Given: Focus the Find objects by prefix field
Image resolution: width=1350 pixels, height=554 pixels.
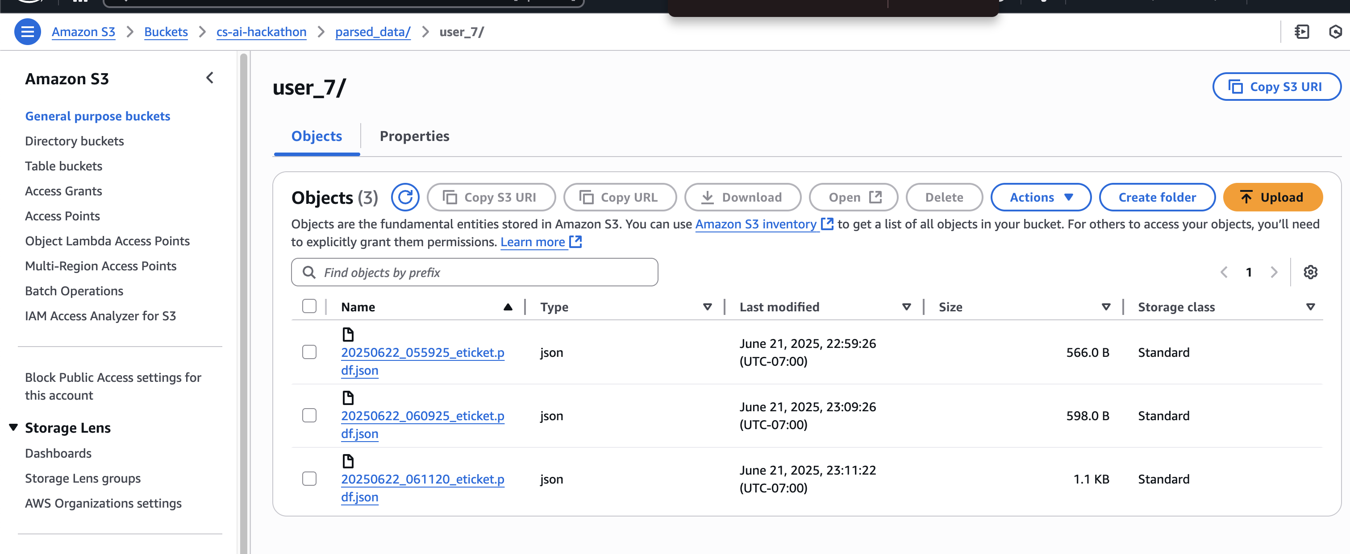Looking at the screenshot, I should [x=474, y=272].
